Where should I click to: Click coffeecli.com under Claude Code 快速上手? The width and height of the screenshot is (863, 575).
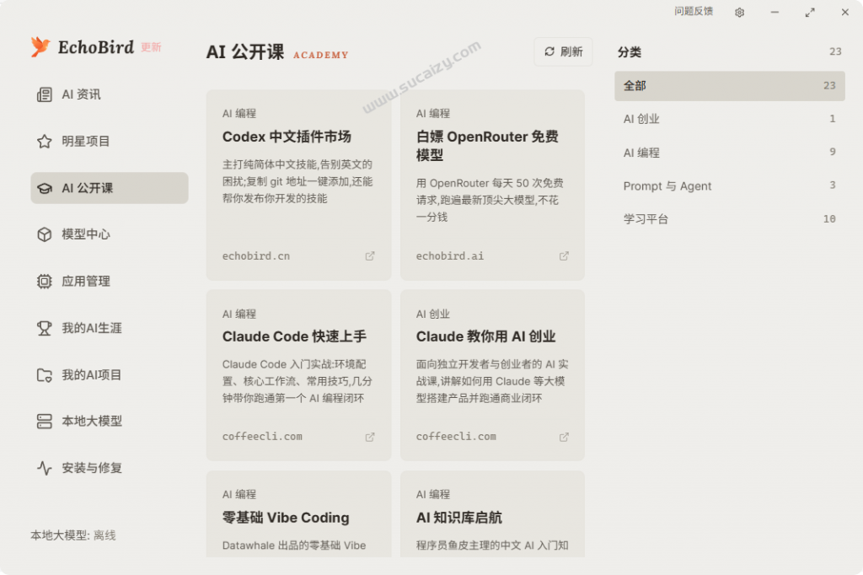click(262, 437)
